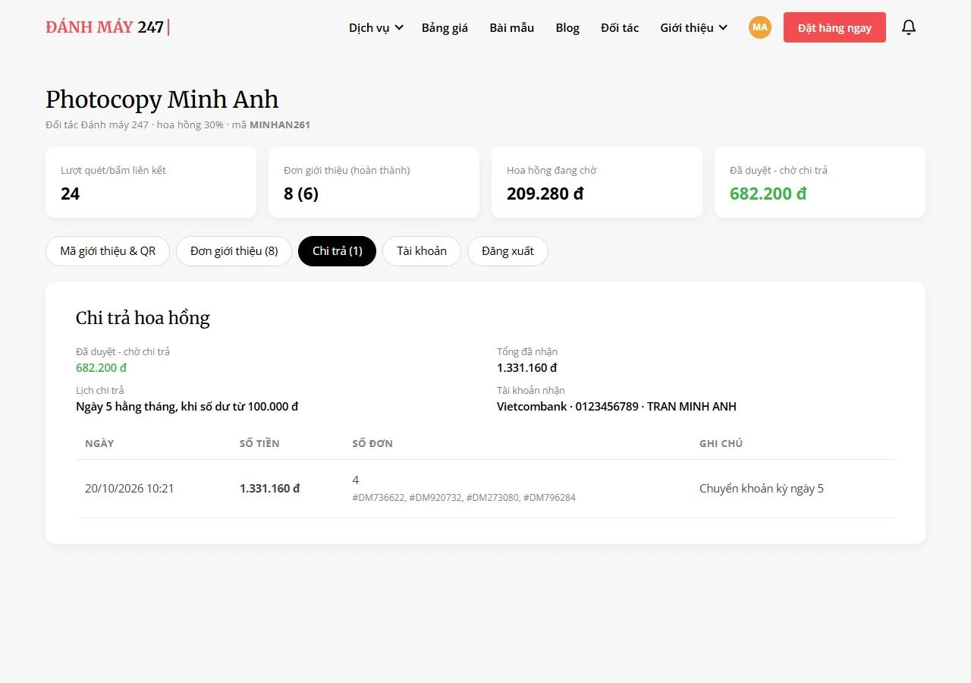971x683 pixels.
Task: Open the notifications bell
Action: [909, 27]
